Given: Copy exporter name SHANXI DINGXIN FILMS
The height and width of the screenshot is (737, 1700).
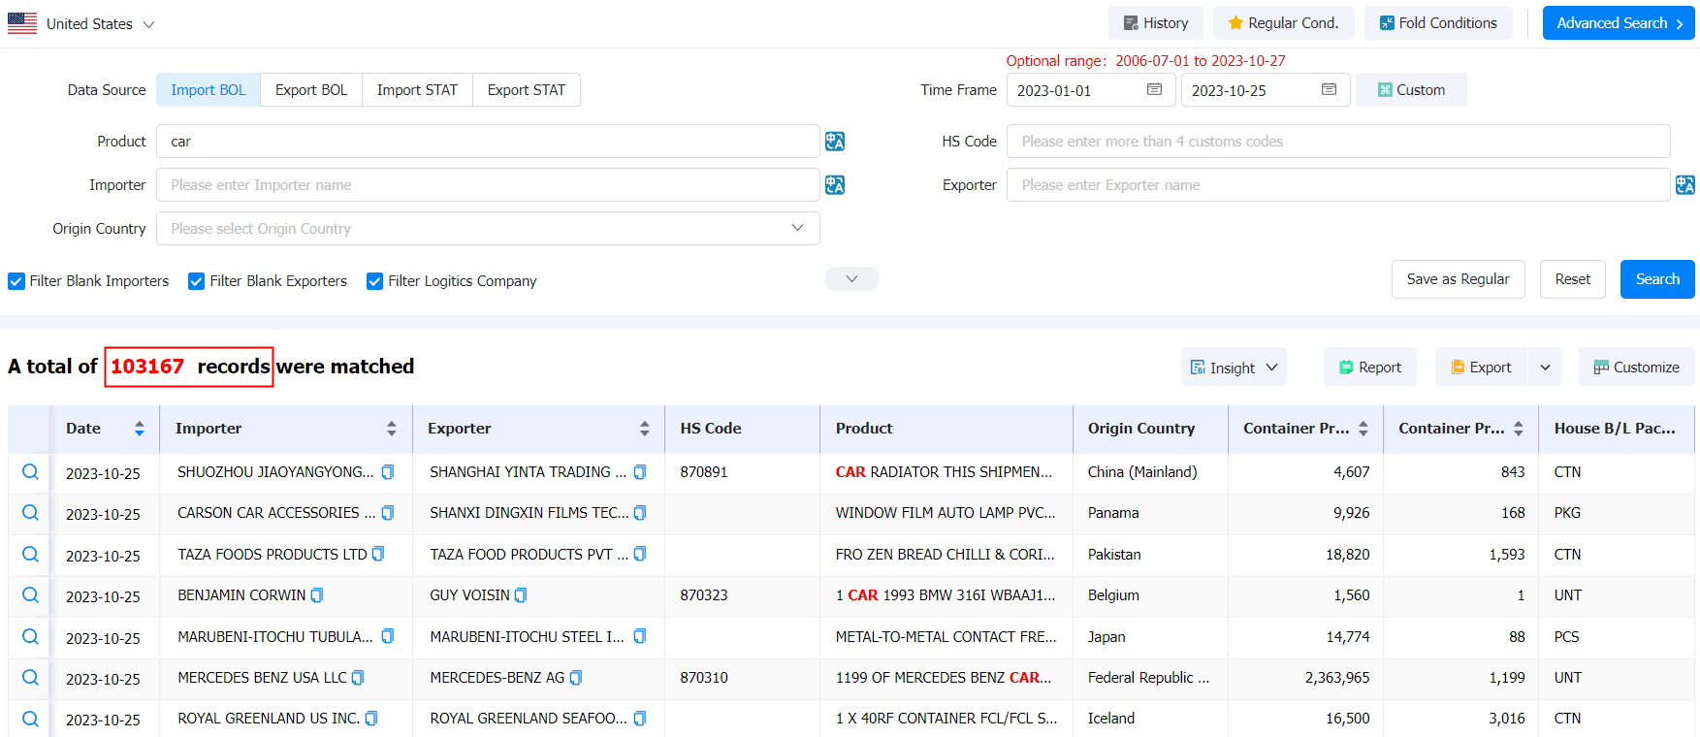Looking at the screenshot, I should point(640,513).
